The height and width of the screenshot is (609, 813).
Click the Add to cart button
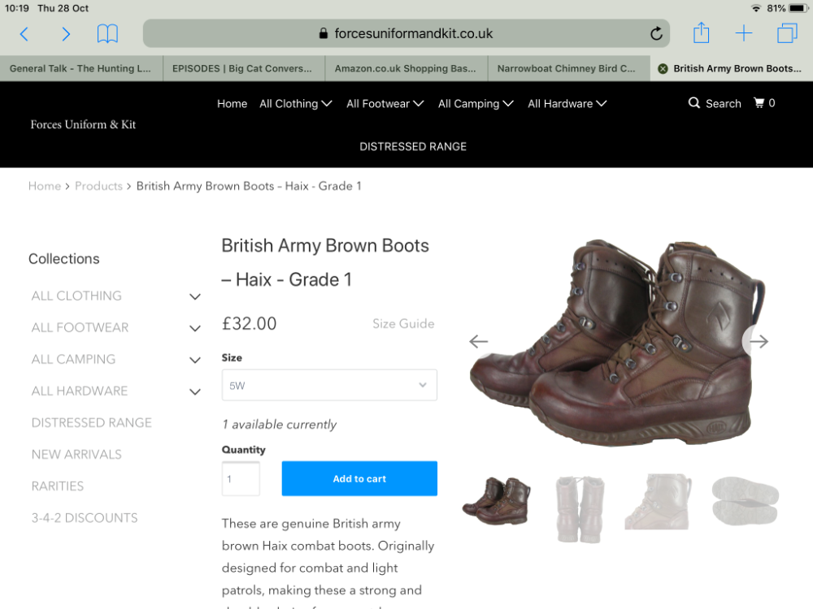359,478
